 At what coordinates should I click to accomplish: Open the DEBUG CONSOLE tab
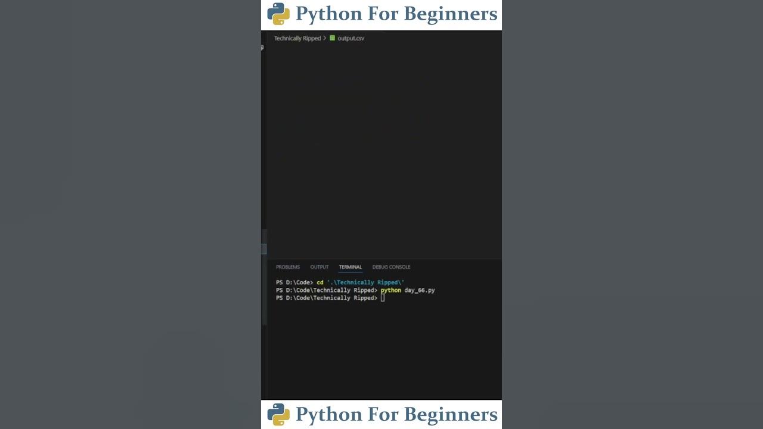tap(391, 267)
